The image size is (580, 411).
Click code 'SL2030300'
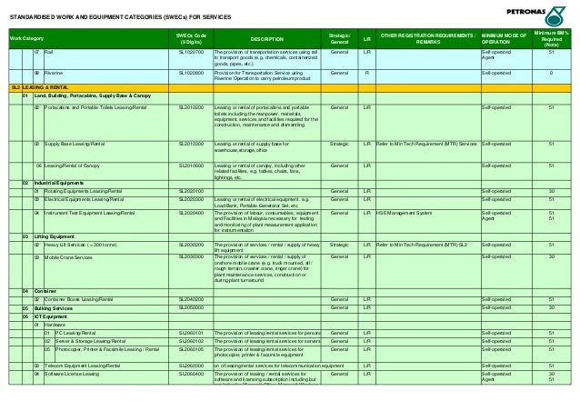[x=191, y=256]
